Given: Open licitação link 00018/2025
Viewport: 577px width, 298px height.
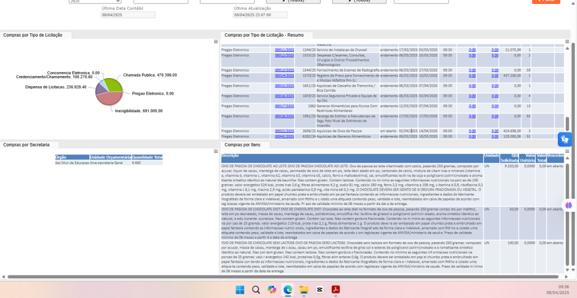Looking at the screenshot, I should click(285, 116).
